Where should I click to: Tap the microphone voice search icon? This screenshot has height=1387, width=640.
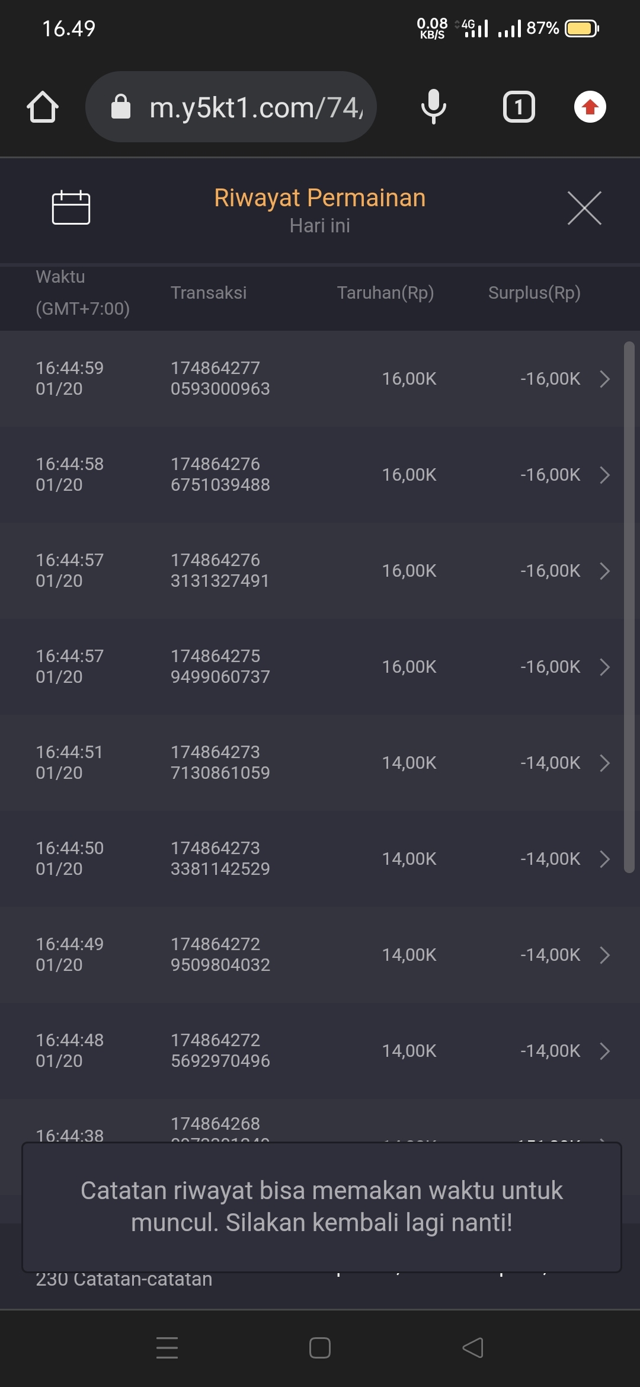coord(433,107)
